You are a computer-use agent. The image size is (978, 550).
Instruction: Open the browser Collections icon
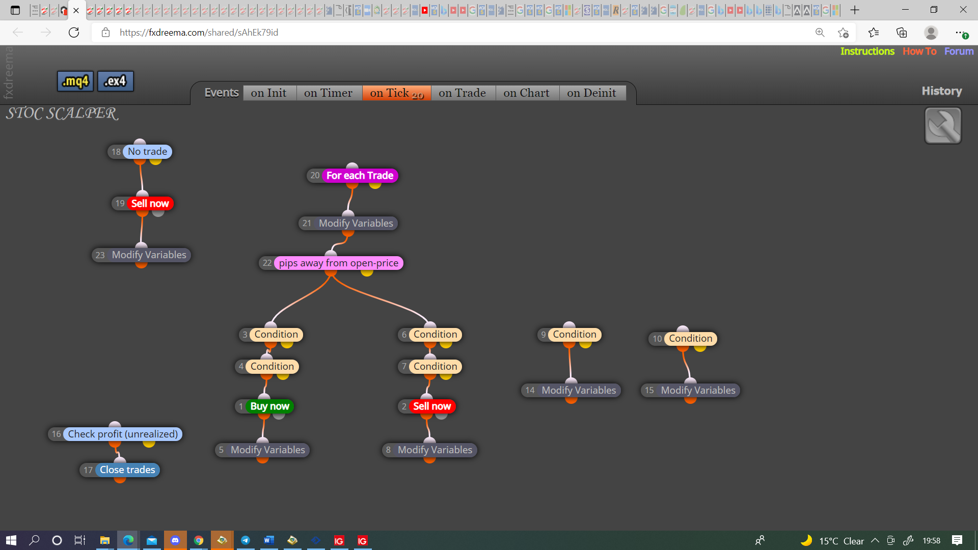[902, 33]
